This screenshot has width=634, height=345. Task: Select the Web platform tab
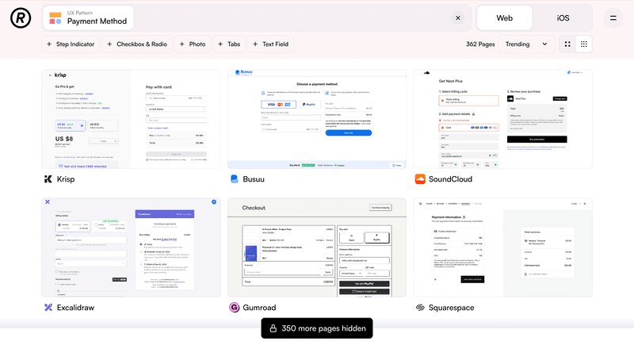pos(504,17)
